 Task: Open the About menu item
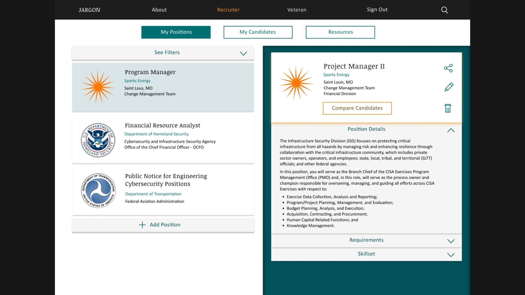(x=159, y=10)
